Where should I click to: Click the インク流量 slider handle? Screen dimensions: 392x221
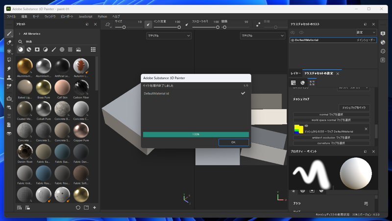click(179, 27)
